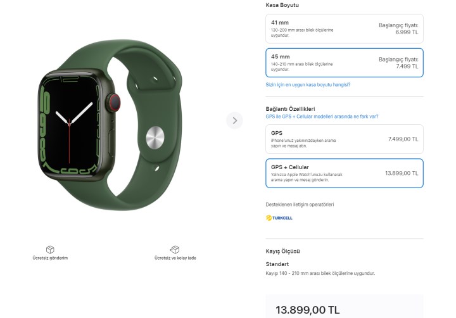Click the Kayış Ölçüsü heading
This screenshot has width=456, height=318.
click(282, 251)
